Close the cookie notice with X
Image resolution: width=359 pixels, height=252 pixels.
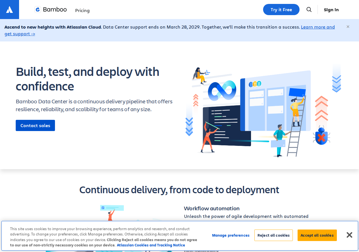pyautogui.click(x=349, y=235)
